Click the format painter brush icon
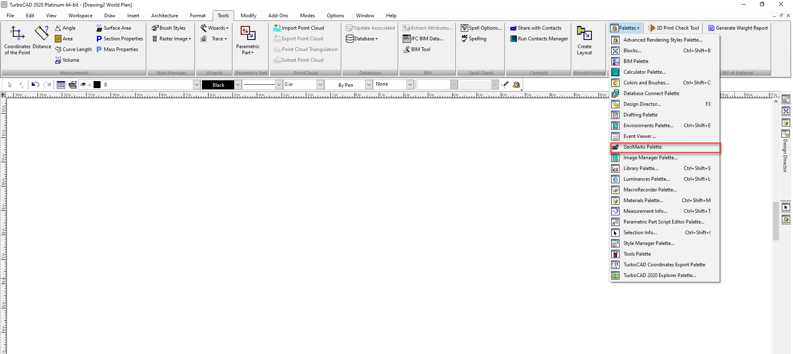793x354 pixels. [505, 85]
